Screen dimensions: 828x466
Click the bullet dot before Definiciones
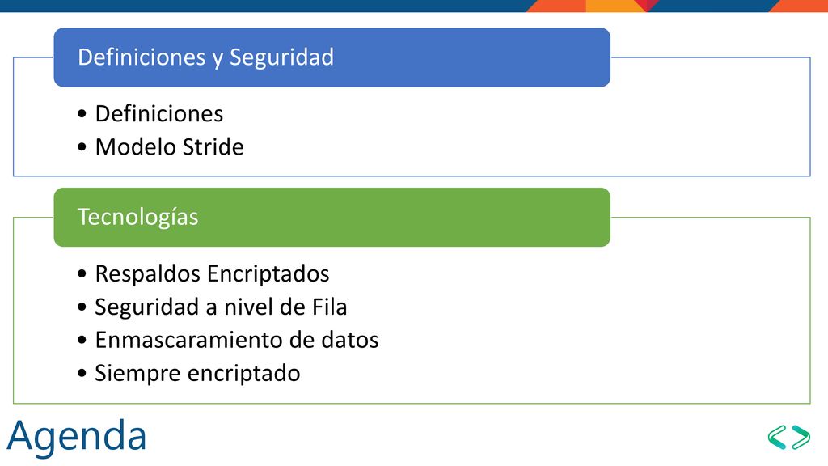[82, 113]
